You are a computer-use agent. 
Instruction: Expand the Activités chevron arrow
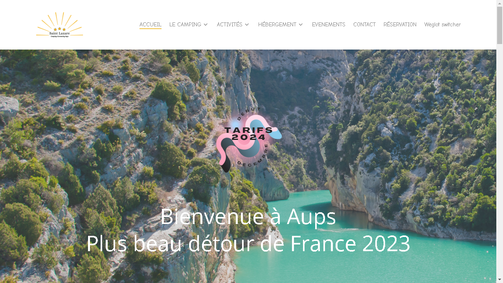(x=247, y=25)
